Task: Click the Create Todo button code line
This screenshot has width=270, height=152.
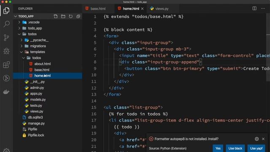Action: (197, 68)
